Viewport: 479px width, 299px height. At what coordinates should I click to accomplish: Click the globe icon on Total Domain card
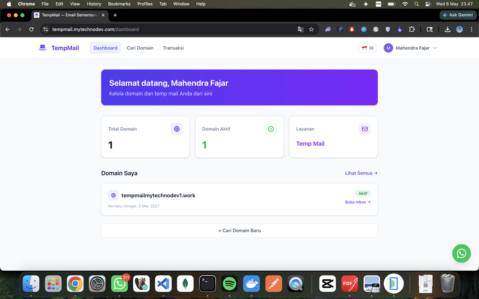(x=177, y=129)
